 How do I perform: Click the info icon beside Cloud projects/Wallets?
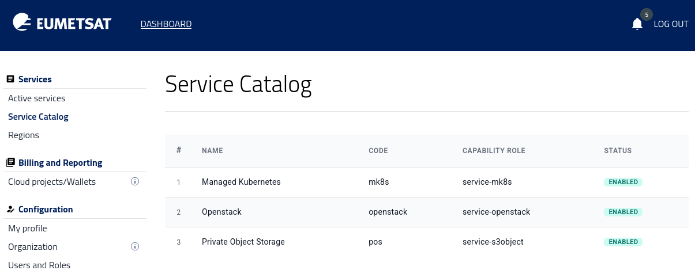click(x=135, y=182)
